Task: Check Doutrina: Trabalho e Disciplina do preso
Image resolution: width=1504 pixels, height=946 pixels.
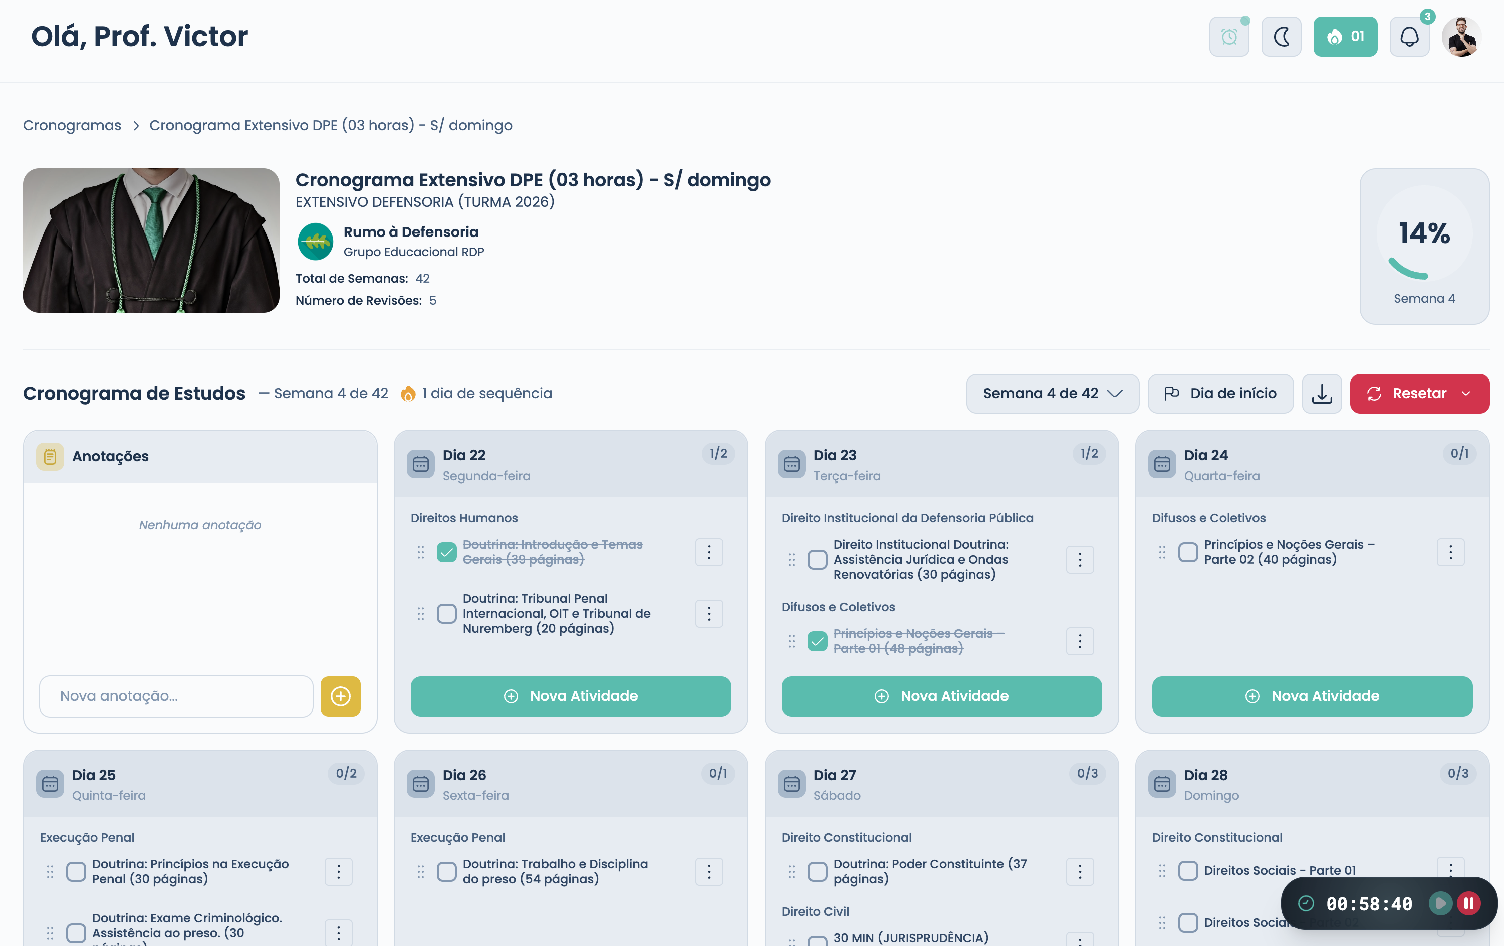Action: [446, 872]
